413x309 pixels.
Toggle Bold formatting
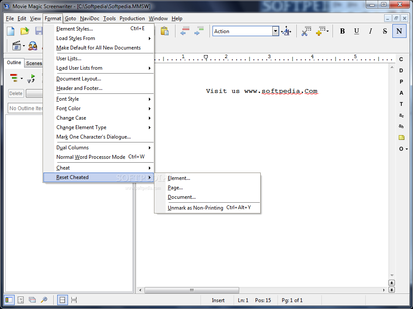click(342, 31)
